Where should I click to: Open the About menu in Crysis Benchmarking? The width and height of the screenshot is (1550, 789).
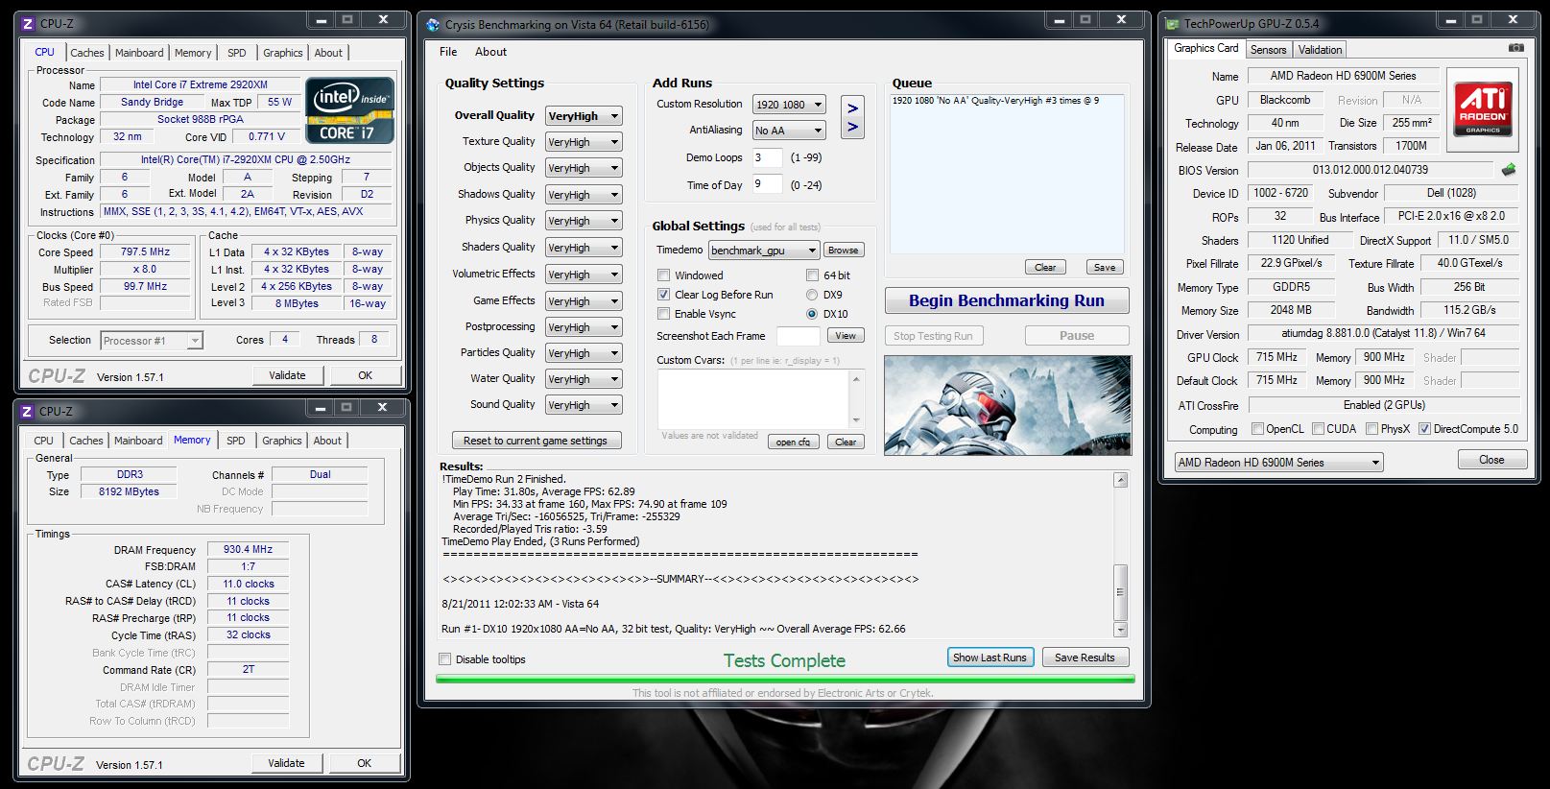click(490, 52)
